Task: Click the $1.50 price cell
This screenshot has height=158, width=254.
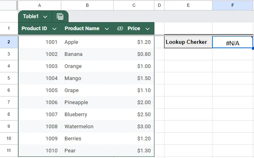Action: [134, 78]
